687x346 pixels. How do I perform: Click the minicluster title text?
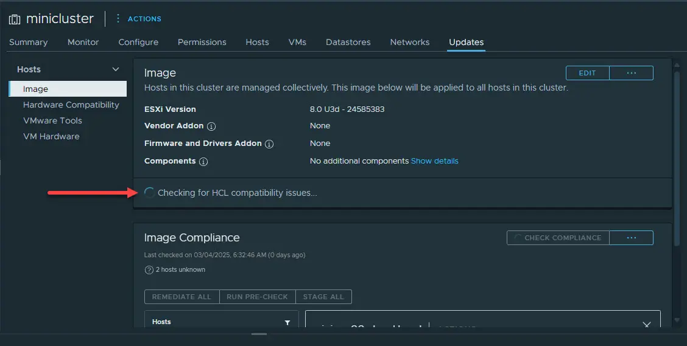(60, 18)
